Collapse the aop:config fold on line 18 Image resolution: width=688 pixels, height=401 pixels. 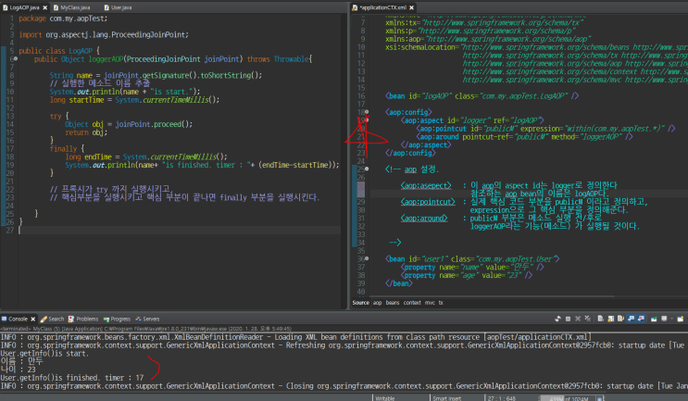[367, 112]
